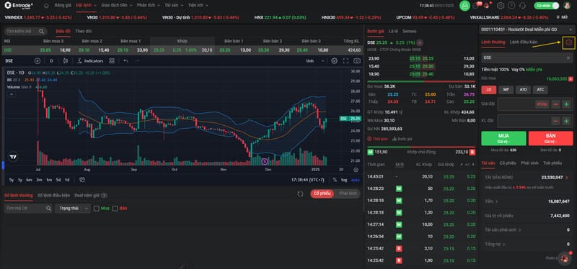Switch to Cổ phiếu assets tab
The width and height of the screenshot is (577, 269).
508,163
